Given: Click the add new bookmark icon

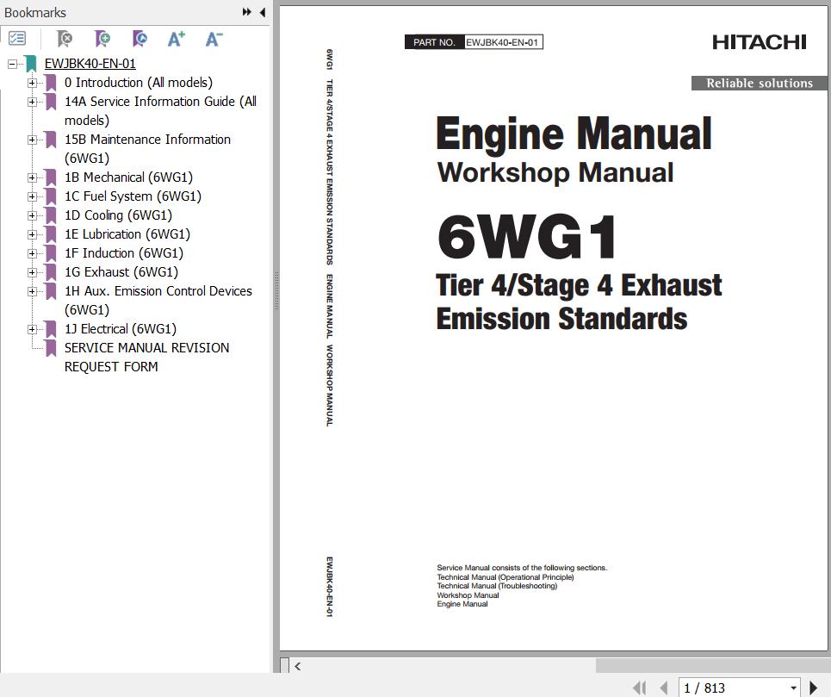Looking at the screenshot, I should (x=102, y=38).
